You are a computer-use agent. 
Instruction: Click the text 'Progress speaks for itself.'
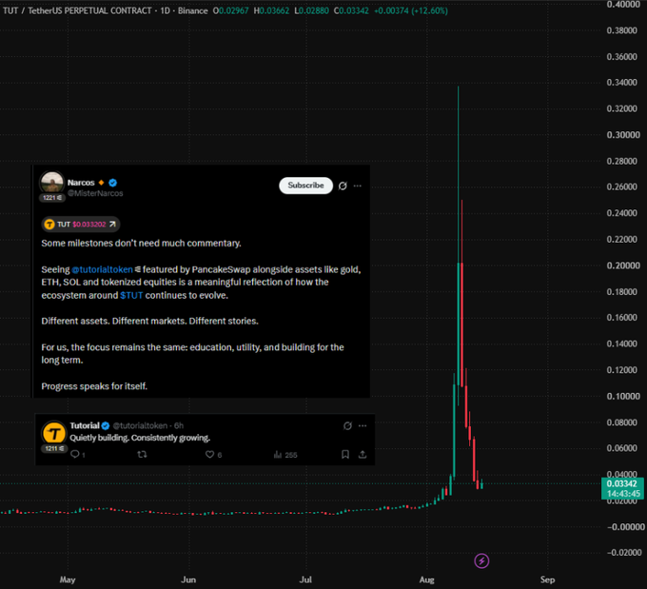coord(94,386)
